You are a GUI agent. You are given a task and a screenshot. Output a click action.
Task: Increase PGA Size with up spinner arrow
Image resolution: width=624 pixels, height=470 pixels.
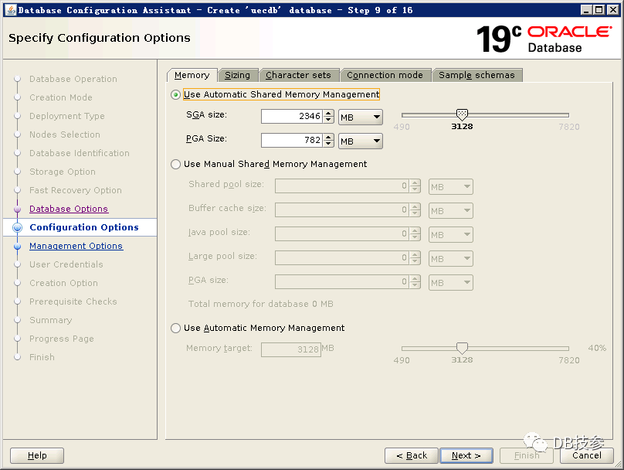[328, 137]
